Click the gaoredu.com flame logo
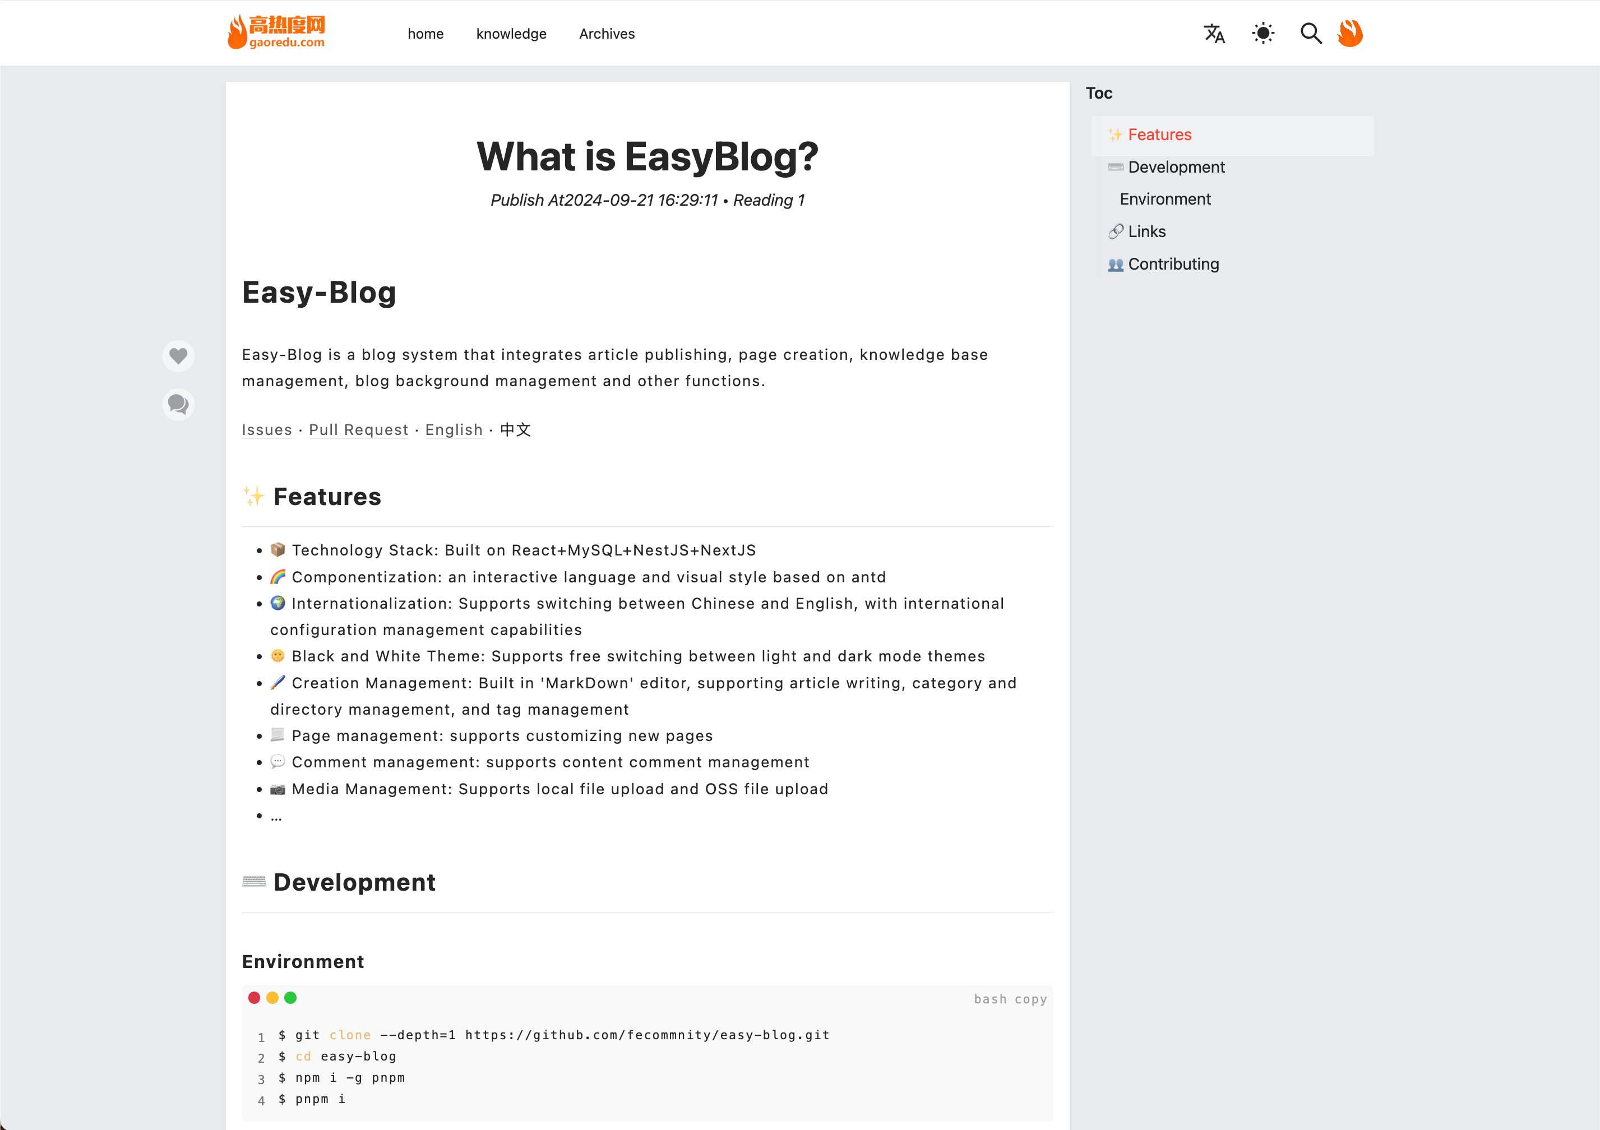The height and width of the screenshot is (1130, 1600). point(276,33)
